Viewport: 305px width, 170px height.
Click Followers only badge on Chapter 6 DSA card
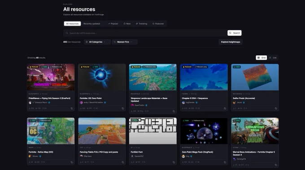[x=200, y=67]
